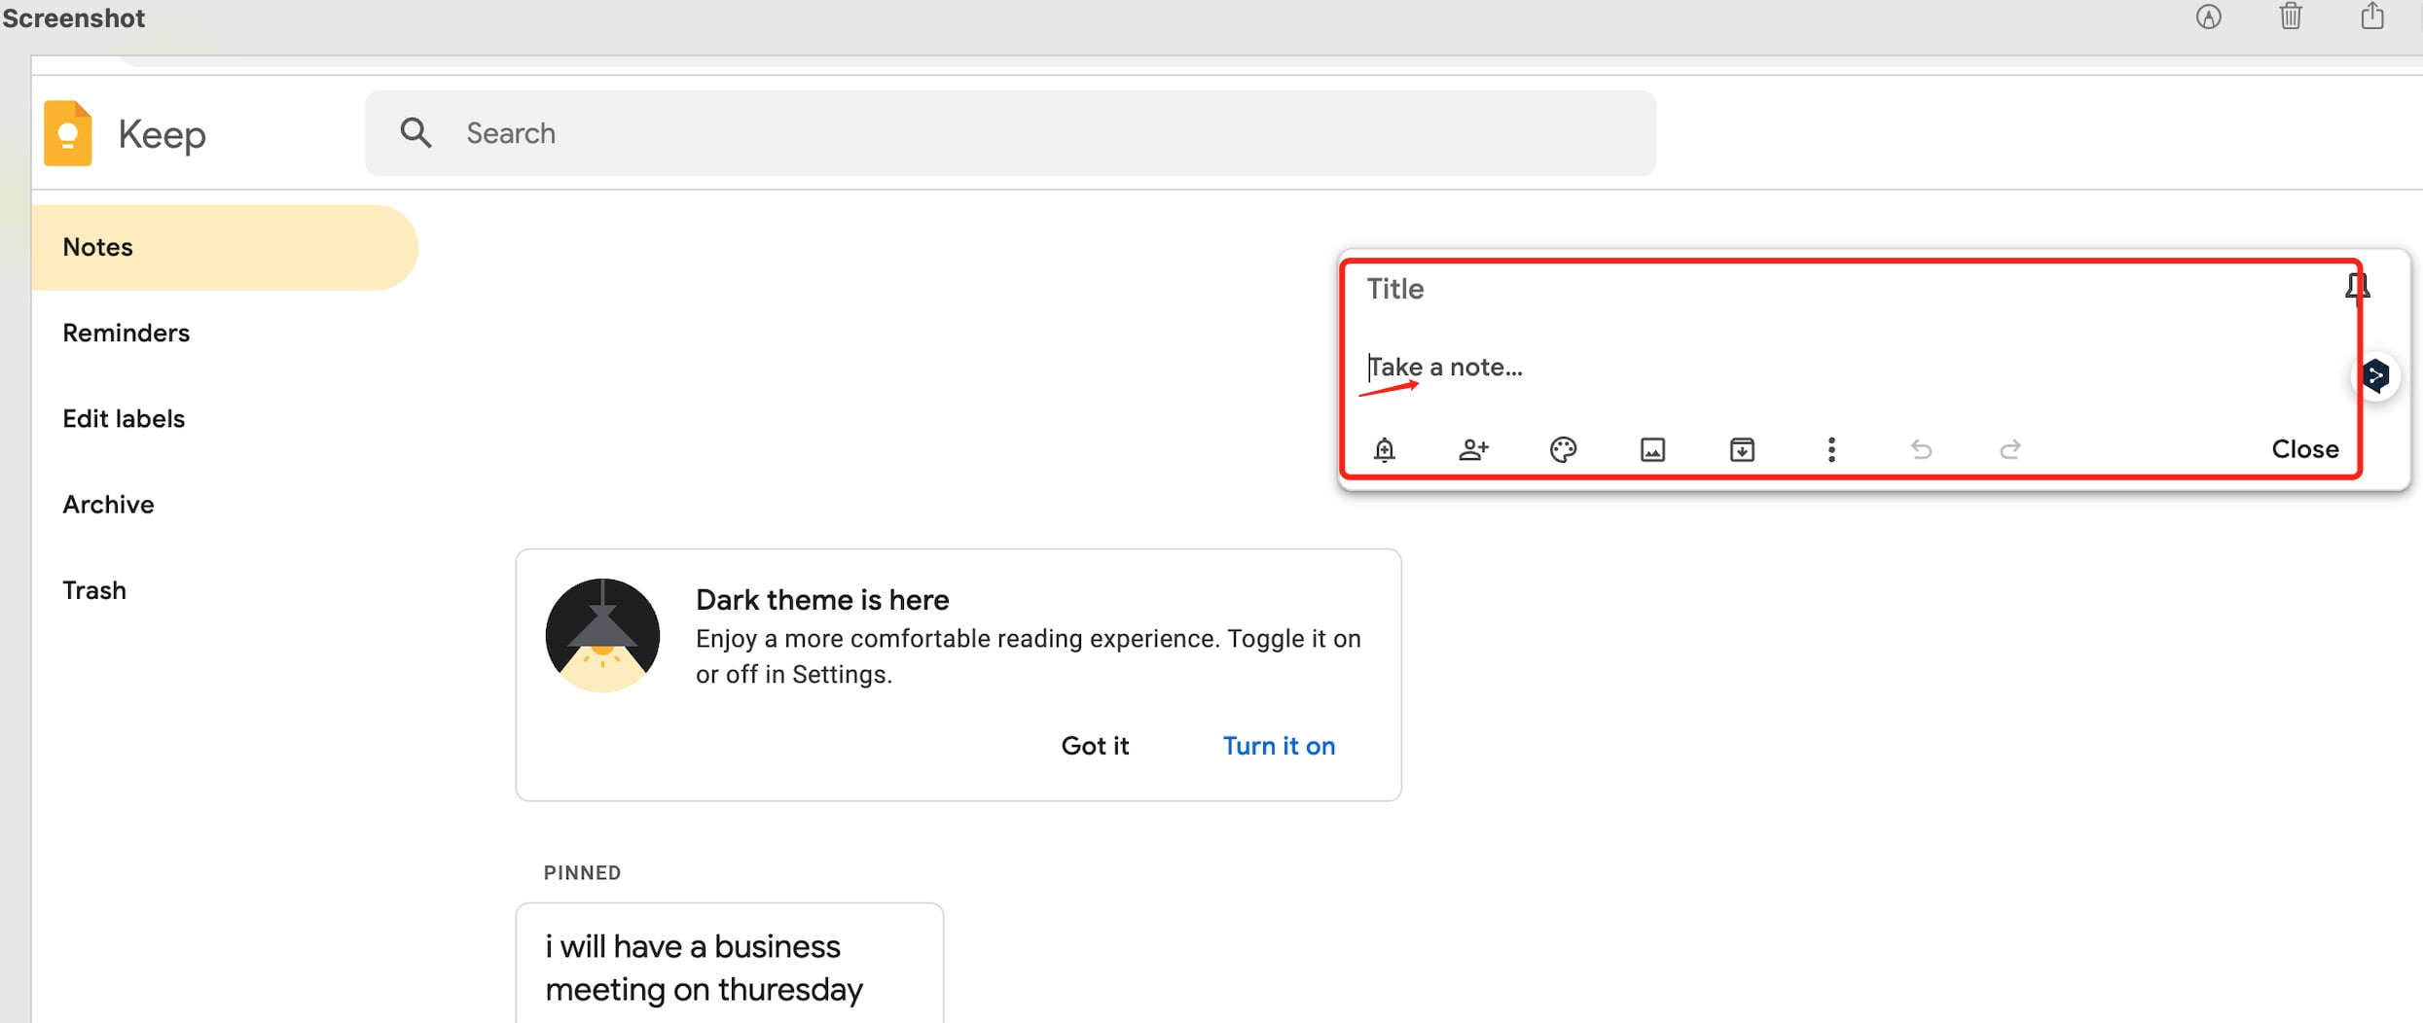Click the Add image icon
The image size is (2423, 1023).
click(x=1652, y=449)
